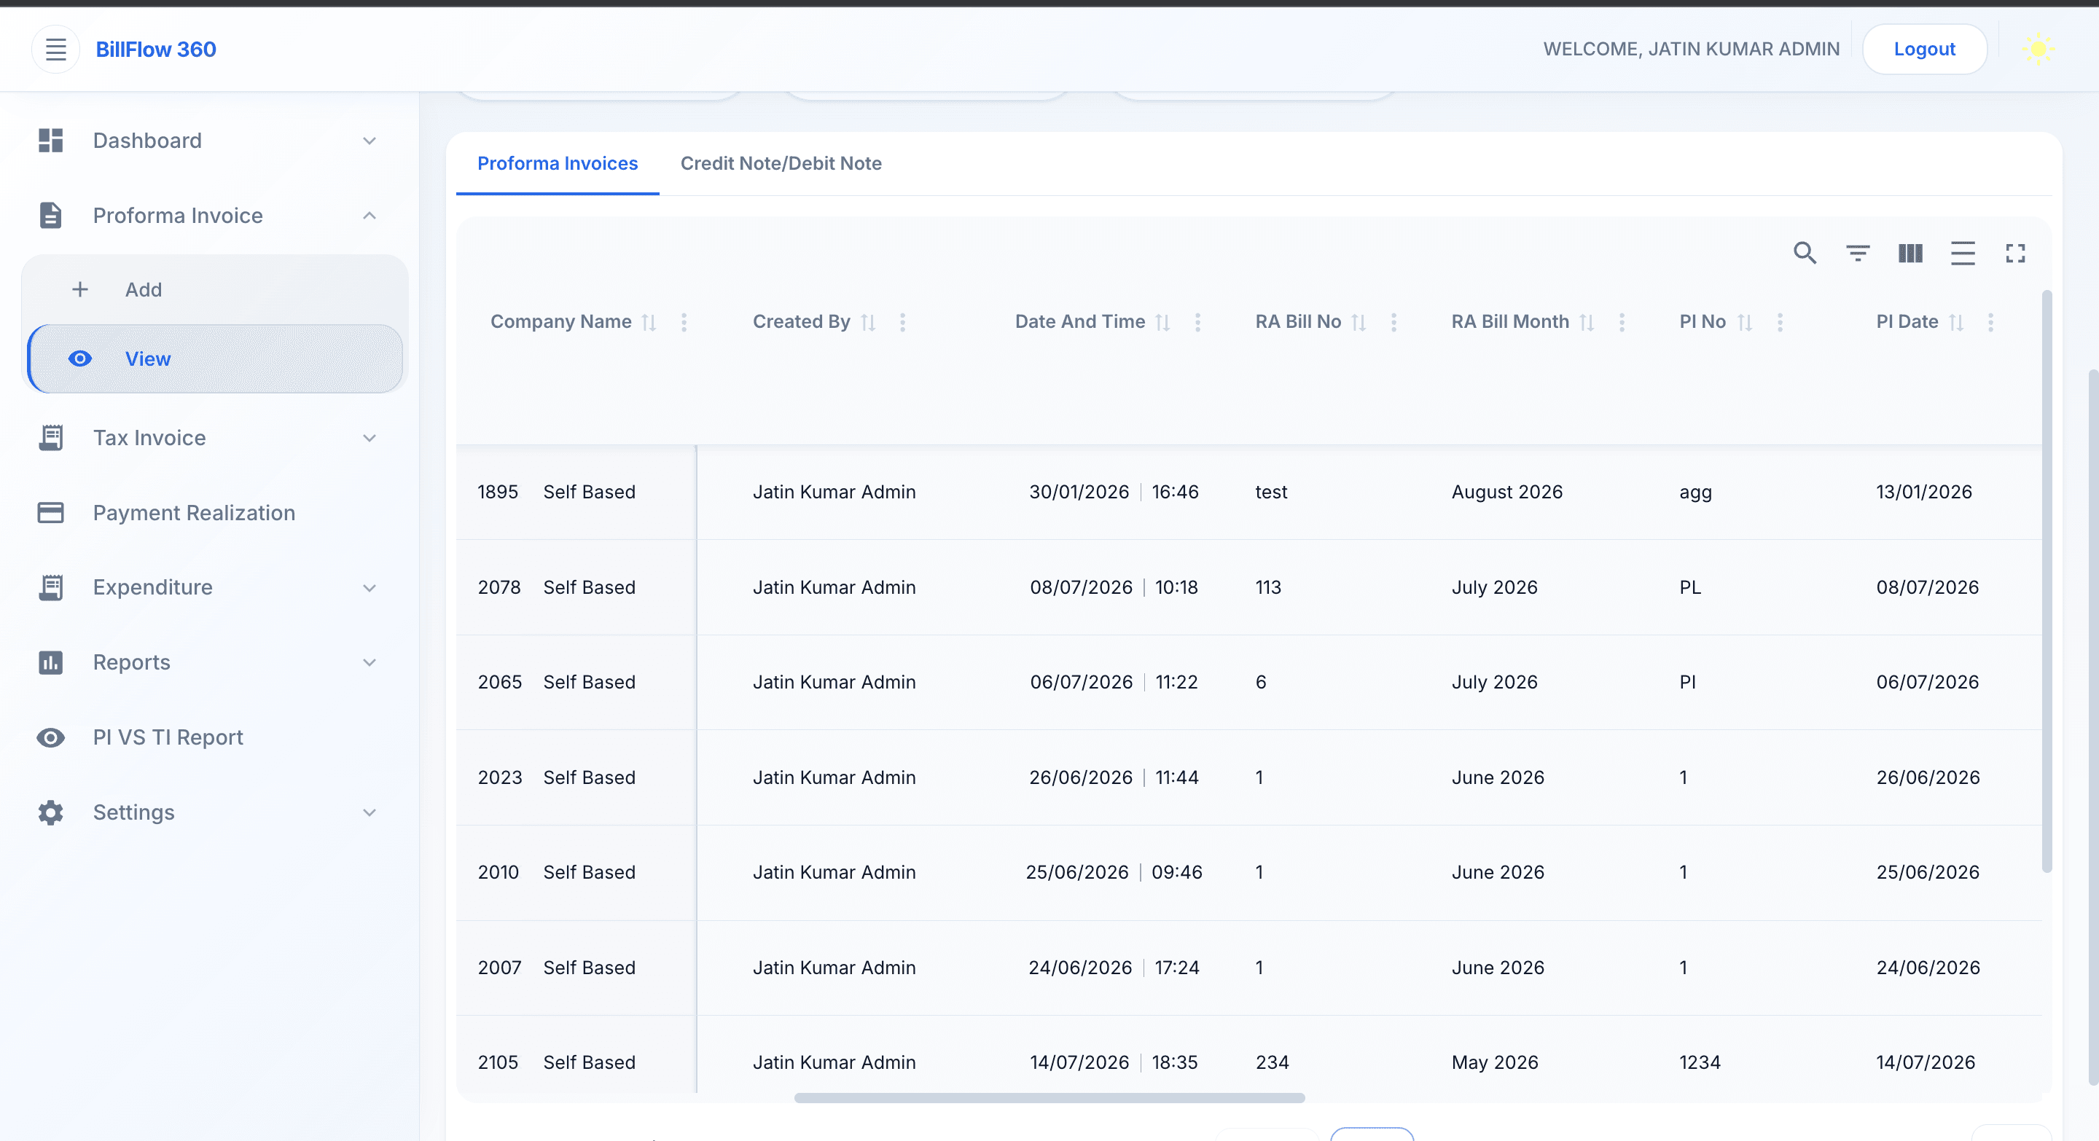This screenshot has width=2099, height=1141.
Task: Click the Expenditure receipt icon
Action: pyautogui.click(x=50, y=587)
